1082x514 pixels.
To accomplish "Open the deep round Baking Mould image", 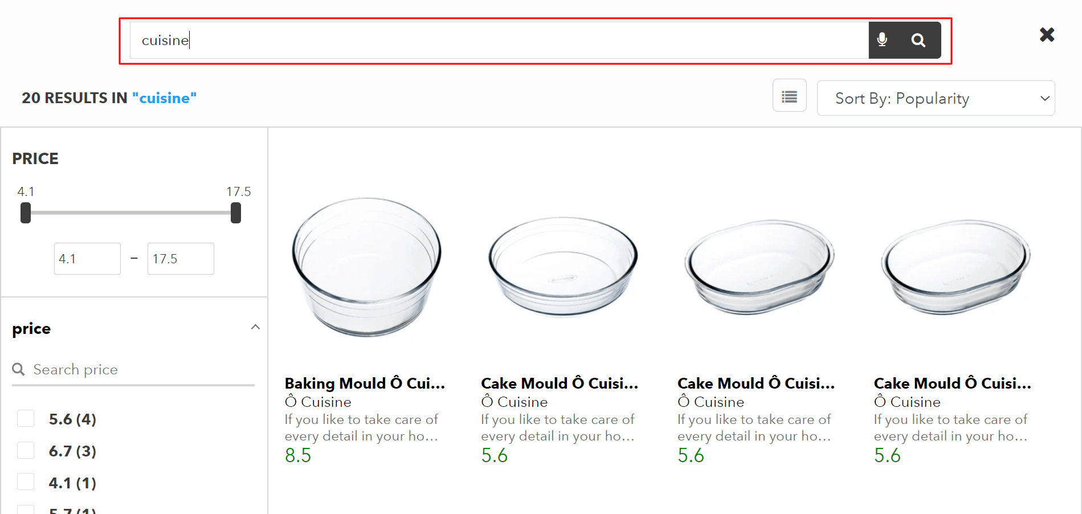I will click(366, 267).
